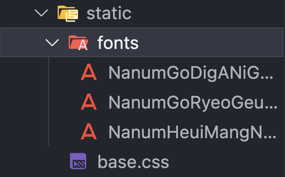Open the base.css file
The width and height of the screenshot is (285, 177).
(x=133, y=162)
